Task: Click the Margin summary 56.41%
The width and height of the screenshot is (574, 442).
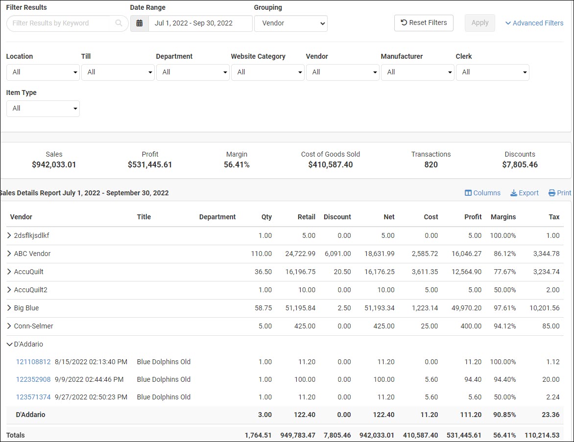Action: 237,164
